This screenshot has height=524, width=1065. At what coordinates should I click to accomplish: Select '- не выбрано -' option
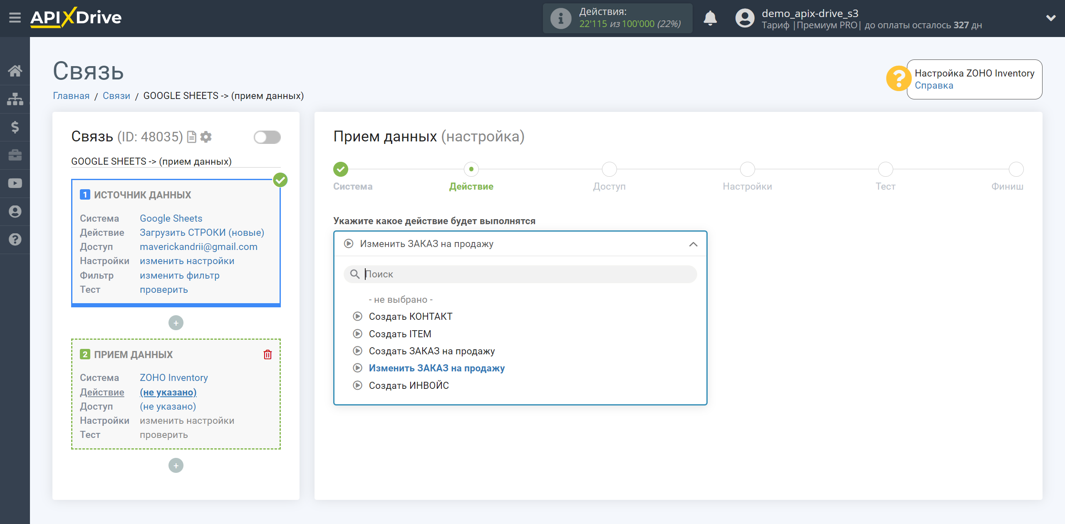[x=401, y=300]
